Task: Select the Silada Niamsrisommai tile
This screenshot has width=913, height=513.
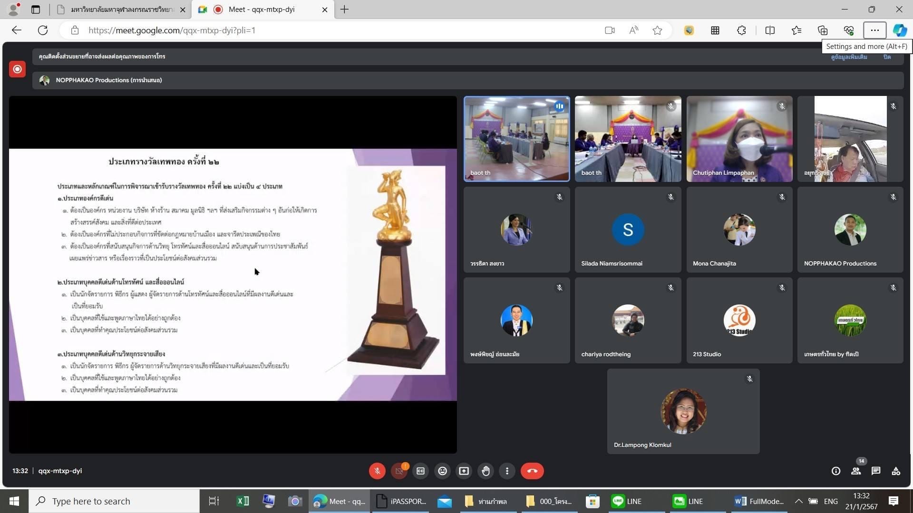Action: pyautogui.click(x=628, y=229)
